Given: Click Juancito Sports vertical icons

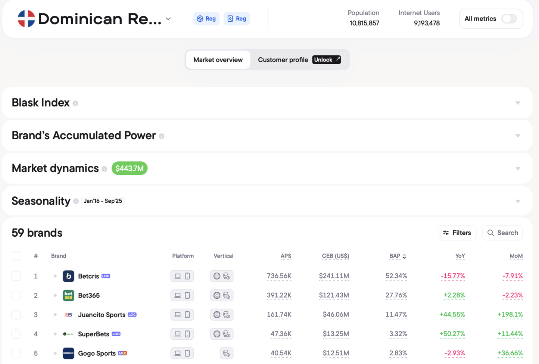Looking at the screenshot, I should (222, 315).
